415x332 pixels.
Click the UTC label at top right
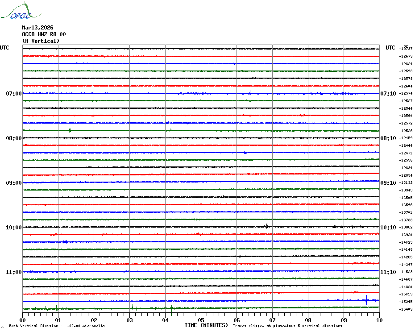(390, 48)
